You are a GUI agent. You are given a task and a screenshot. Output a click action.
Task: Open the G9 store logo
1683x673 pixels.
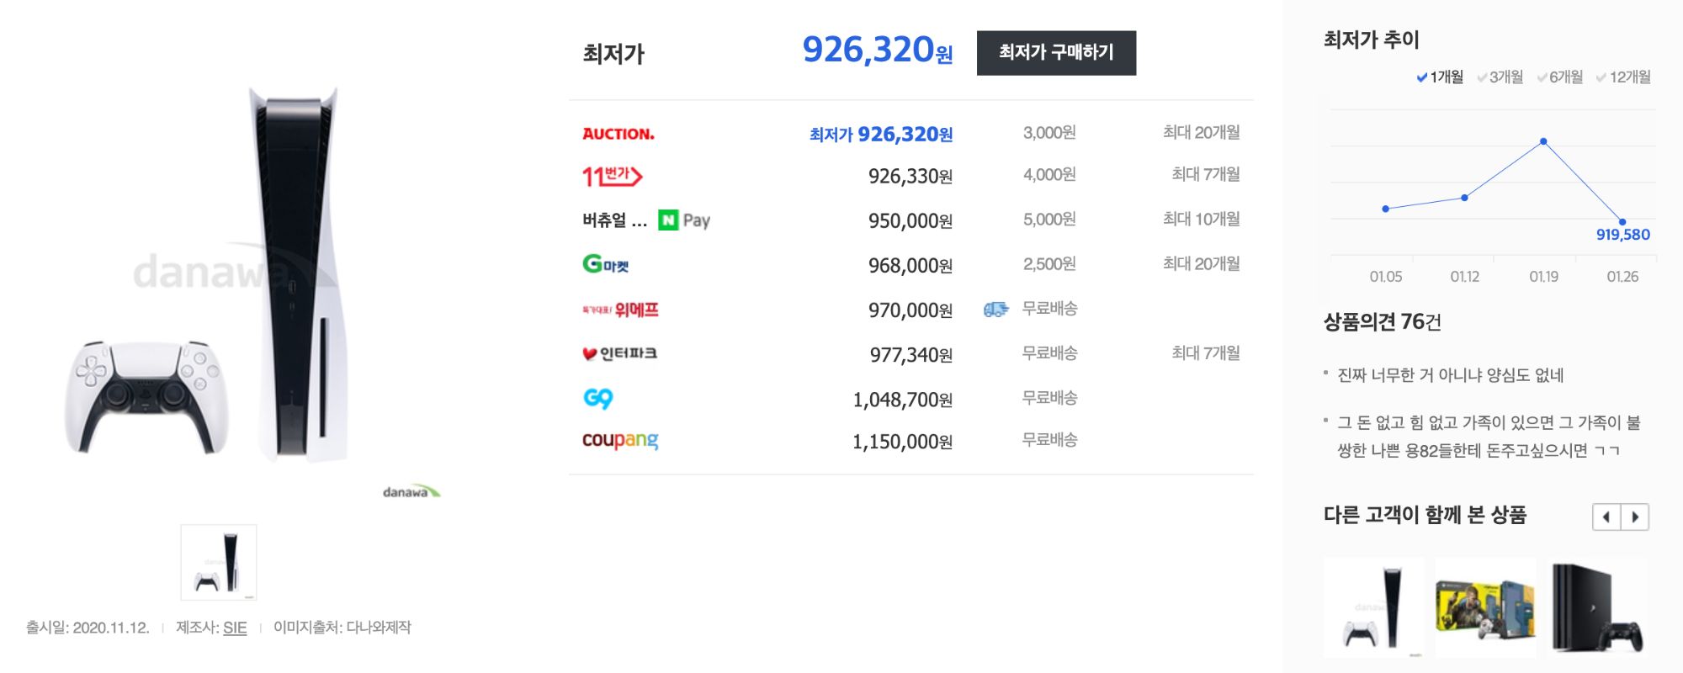[597, 398]
